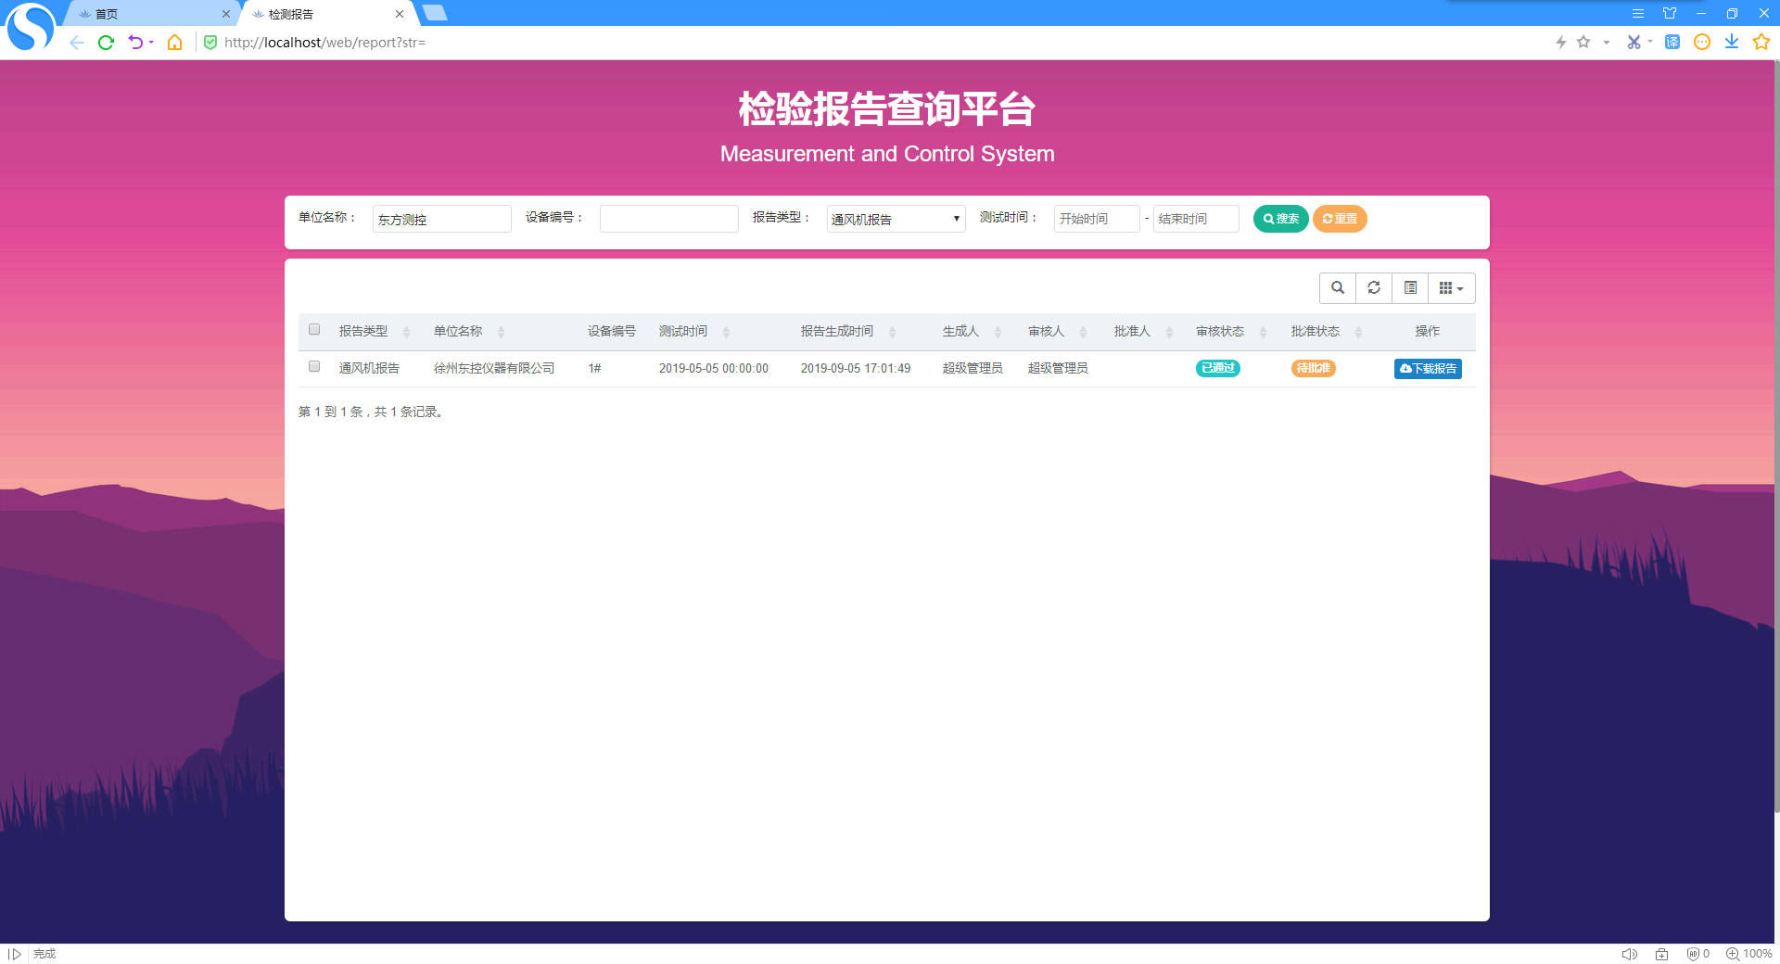Check the select-all checkbox in table header

pos(314,330)
